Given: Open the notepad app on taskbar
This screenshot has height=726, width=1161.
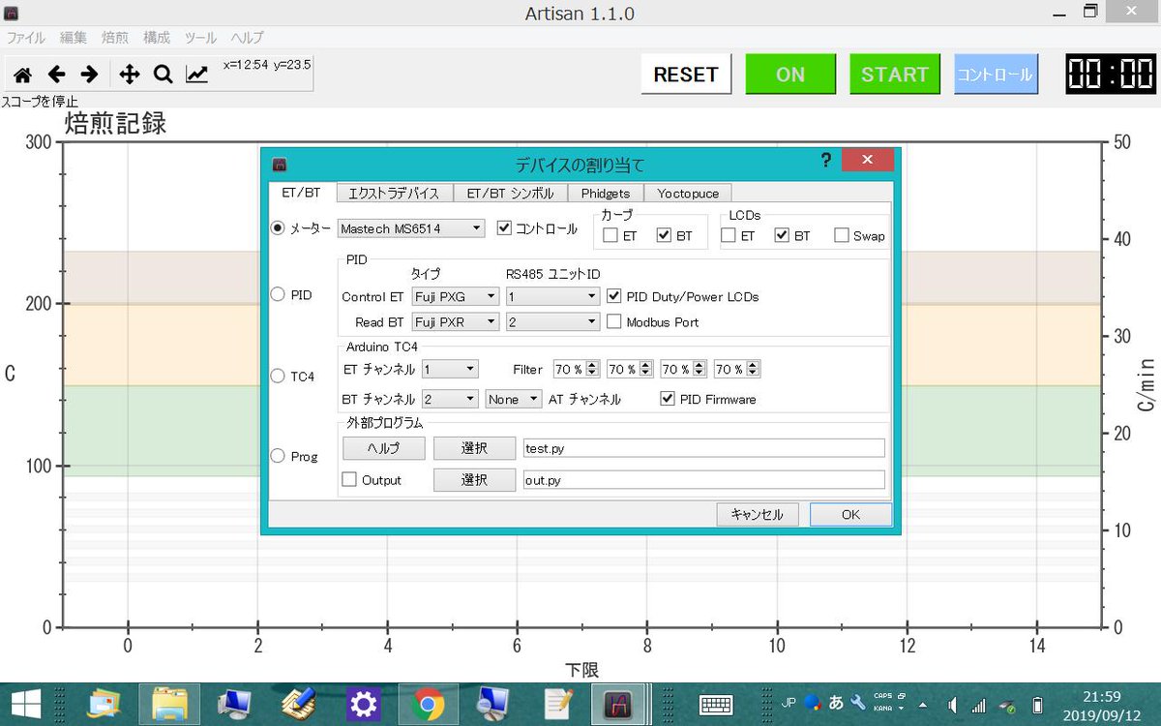Looking at the screenshot, I should click(x=558, y=704).
